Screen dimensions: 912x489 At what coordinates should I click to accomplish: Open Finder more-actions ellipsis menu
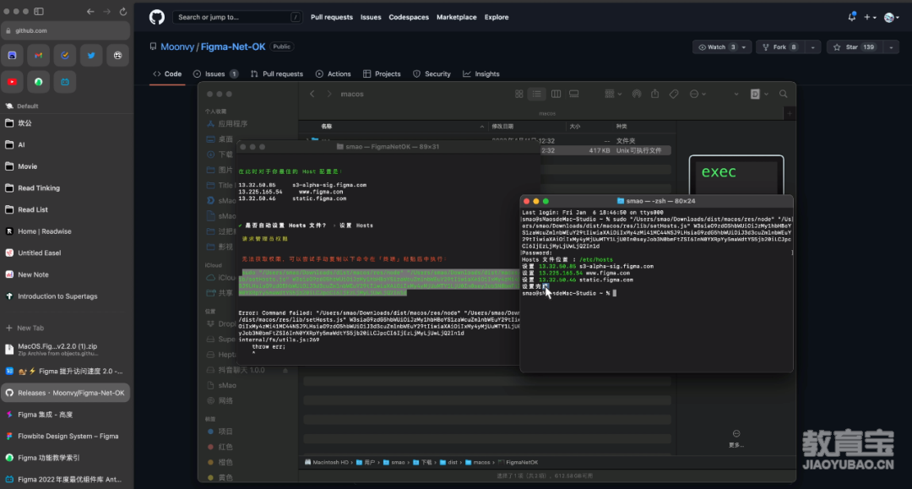point(697,95)
